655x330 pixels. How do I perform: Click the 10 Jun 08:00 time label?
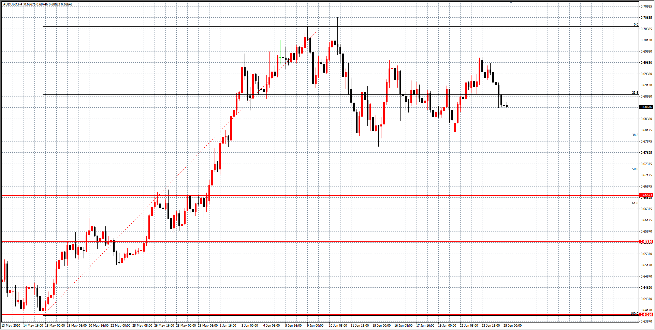click(338, 326)
